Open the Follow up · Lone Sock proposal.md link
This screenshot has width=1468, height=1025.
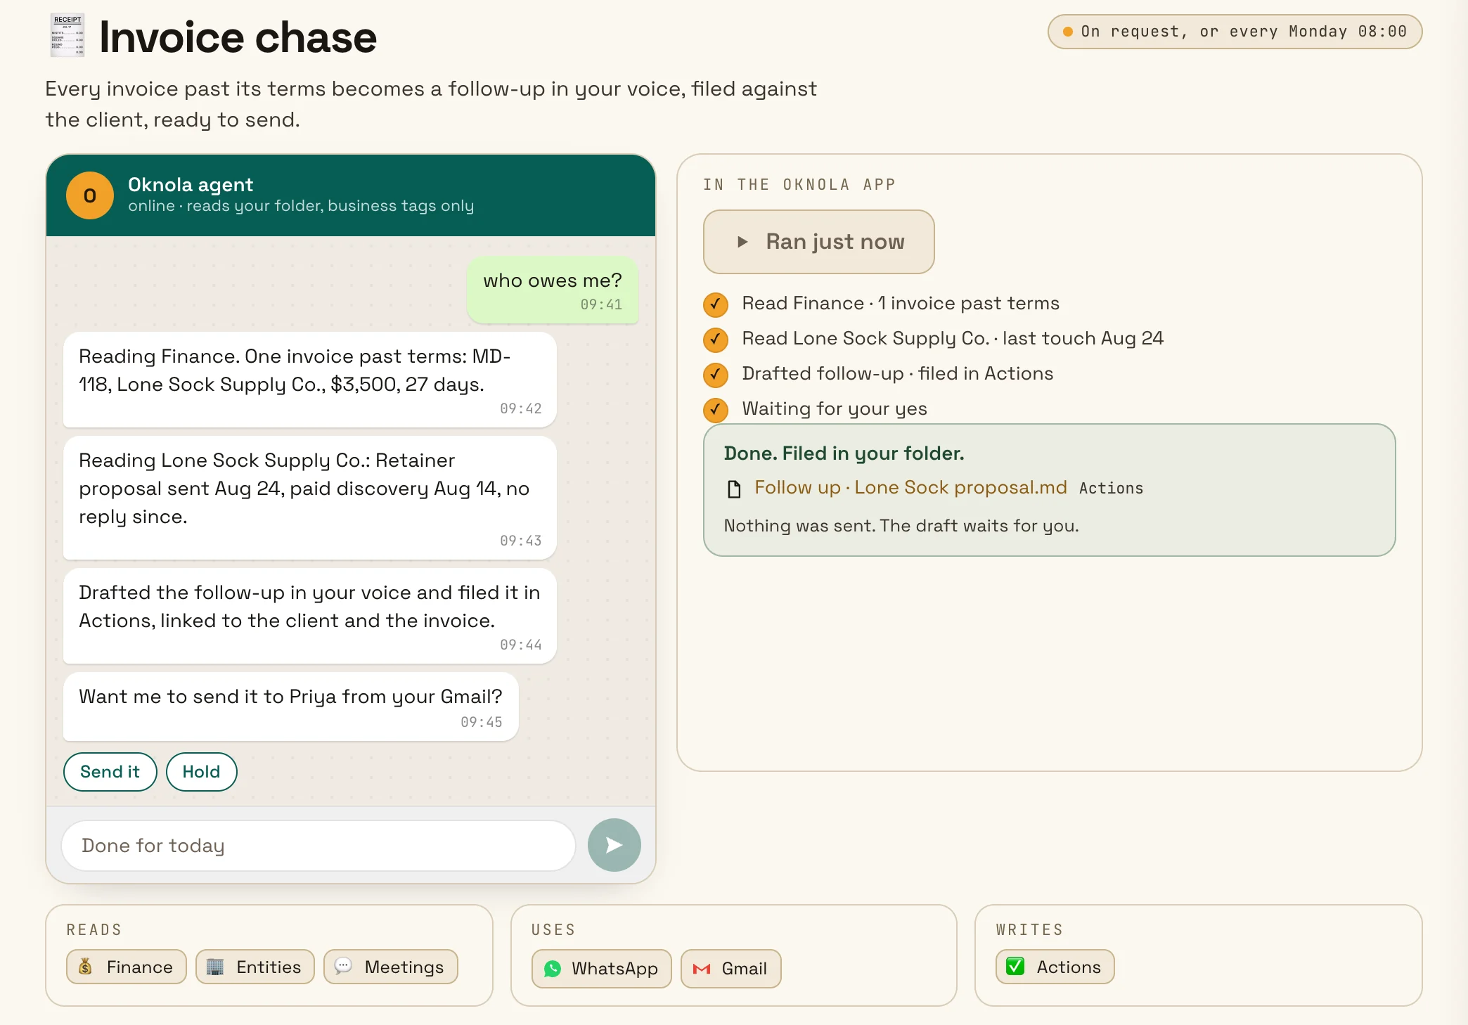pos(910,487)
